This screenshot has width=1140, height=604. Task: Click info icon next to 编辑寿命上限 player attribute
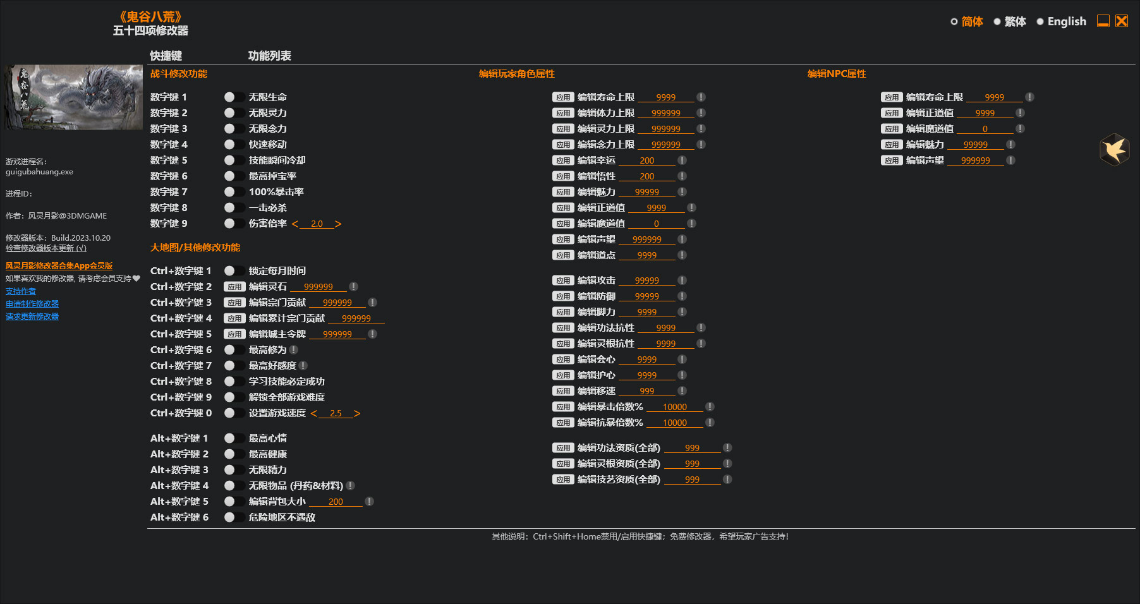click(701, 97)
